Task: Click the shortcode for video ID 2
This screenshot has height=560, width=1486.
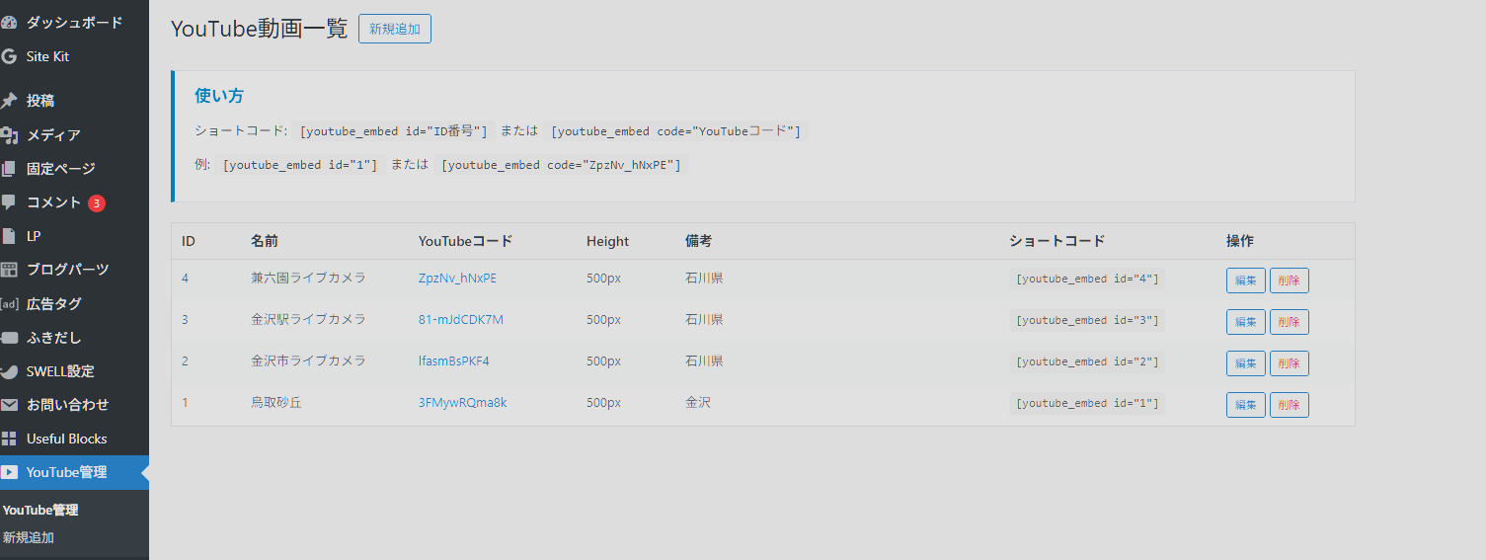Action: tap(1086, 361)
